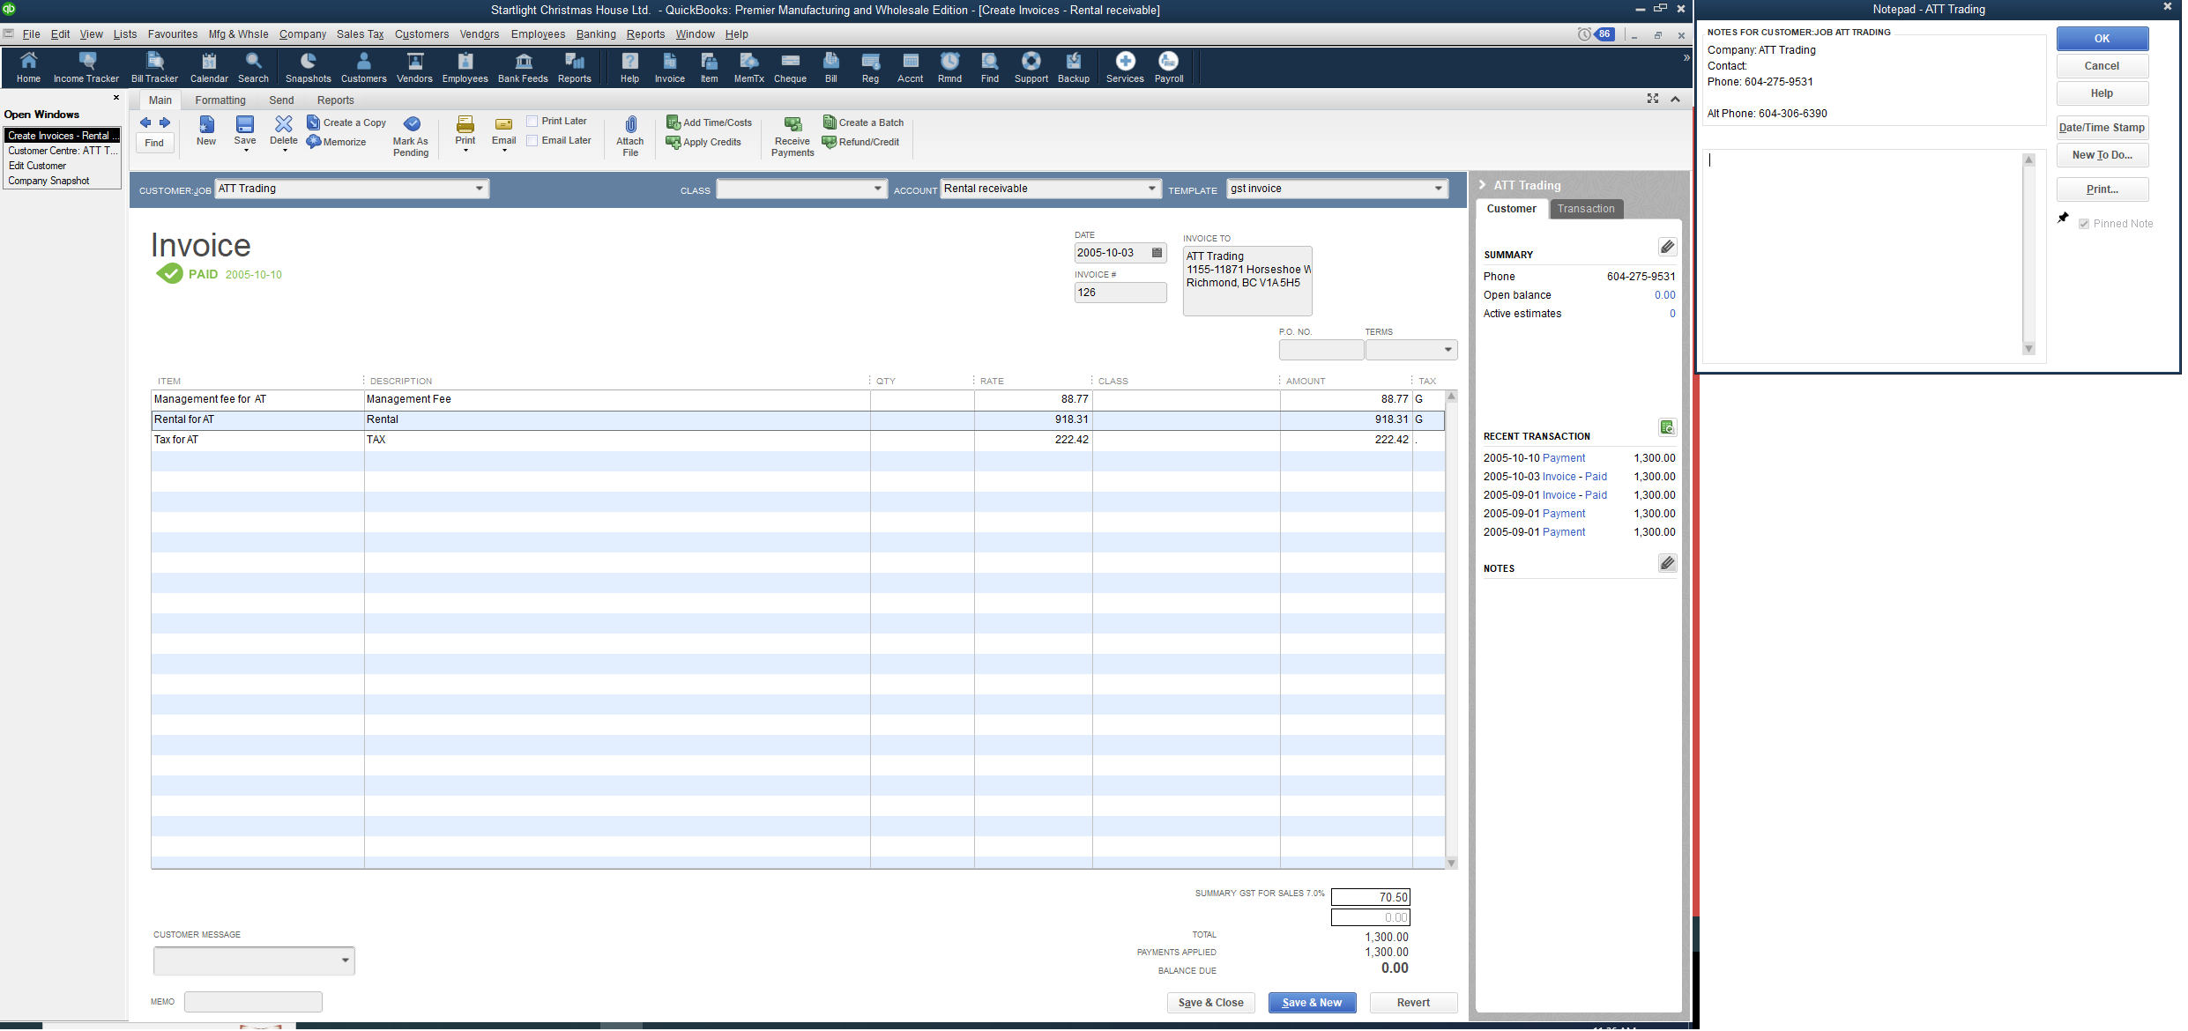Screen dimensions: 2188x1031
Task: Check the Email Later checkbox
Action: [532, 141]
